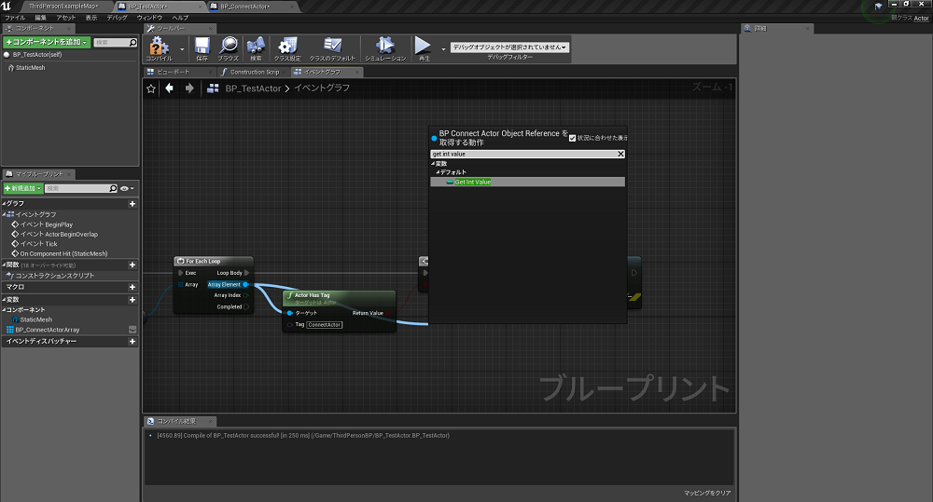
Task: Select イベント Tick in My Blueprint
Action: coord(38,244)
